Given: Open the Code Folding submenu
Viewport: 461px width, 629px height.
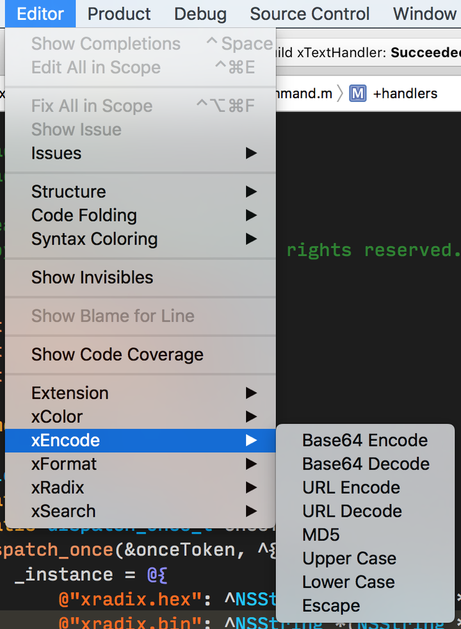Looking at the screenshot, I should [x=140, y=215].
